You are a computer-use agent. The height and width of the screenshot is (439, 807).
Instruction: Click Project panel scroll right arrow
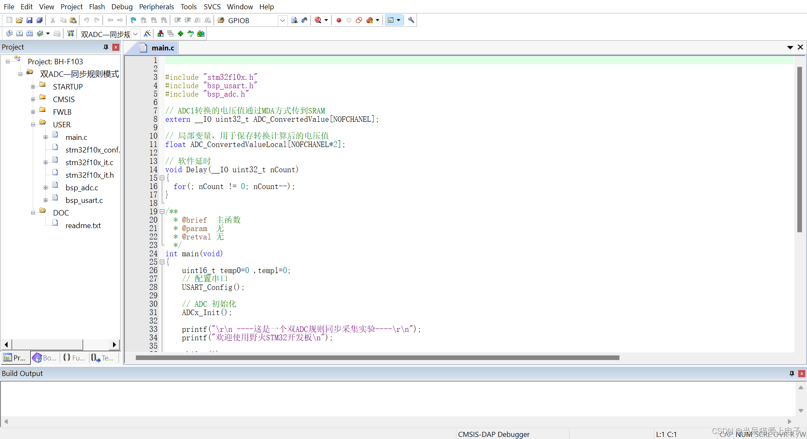point(114,345)
